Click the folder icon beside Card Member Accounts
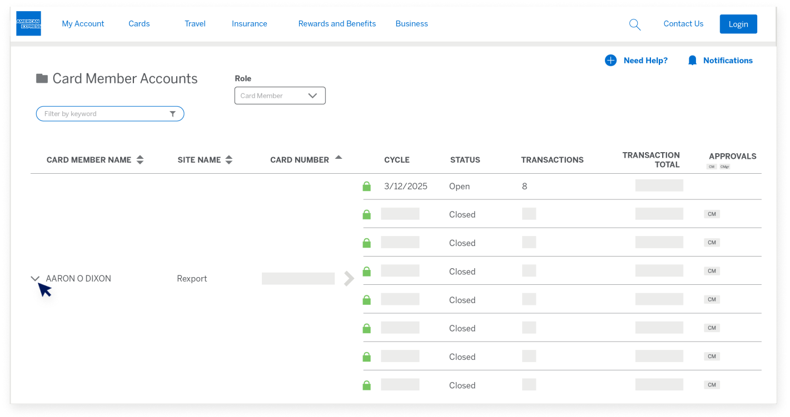Screen dimensions: 790x417 42,78
